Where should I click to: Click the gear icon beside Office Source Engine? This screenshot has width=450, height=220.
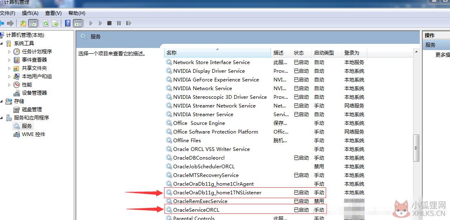(169, 123)
